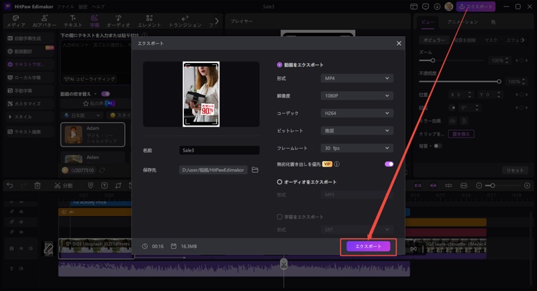Click the redo arrow in timeline toolbar
The width and height of the screenshot is (537, 291).
23,185
